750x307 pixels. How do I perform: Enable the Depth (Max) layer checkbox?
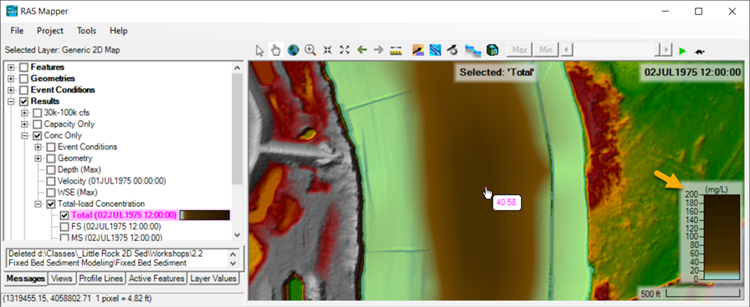click(x=51, y=169)
